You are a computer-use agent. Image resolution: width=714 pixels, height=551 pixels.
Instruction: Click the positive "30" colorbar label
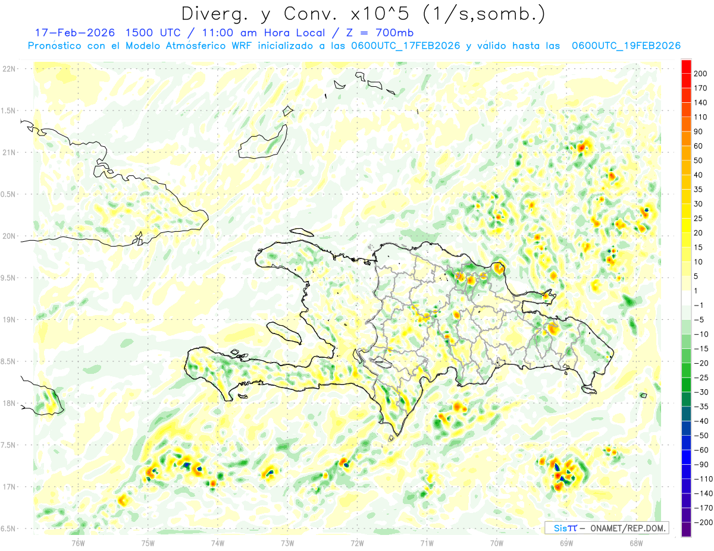[x=699, y=204]
